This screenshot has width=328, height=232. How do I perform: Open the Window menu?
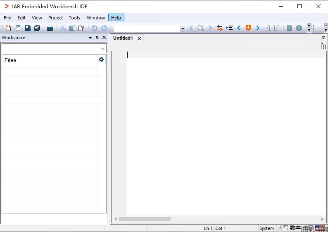(x=96, y=18)
